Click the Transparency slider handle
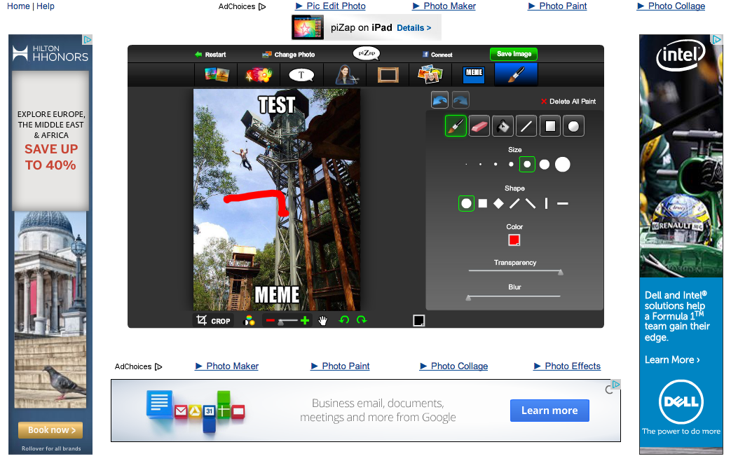Image resolution: width=731 pixels, height=468 pixels. click(x=560, y=272)
